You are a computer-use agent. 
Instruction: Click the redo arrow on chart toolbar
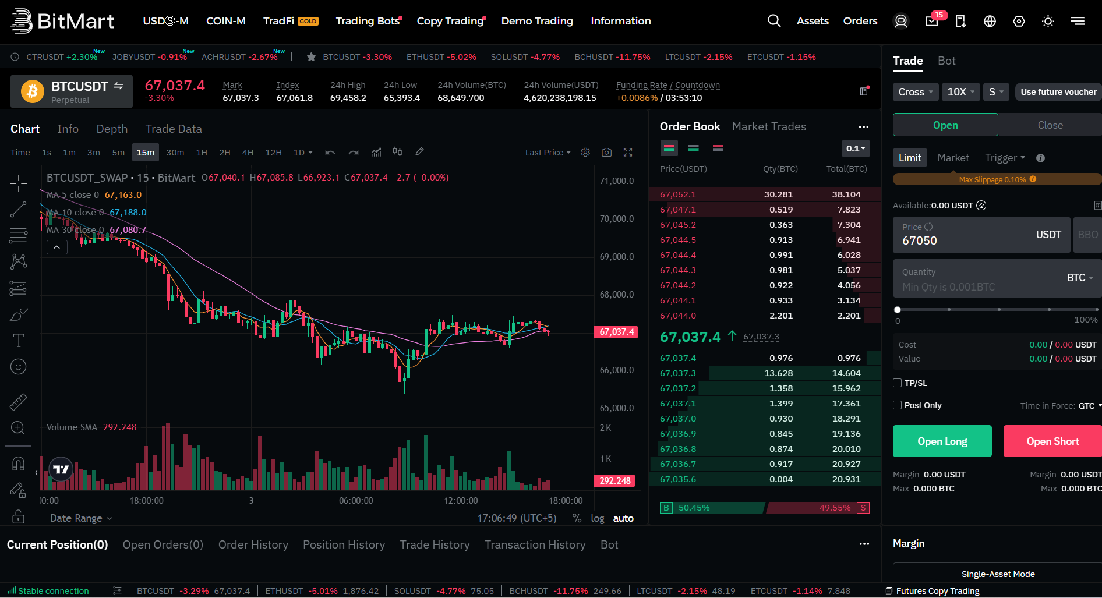(x=354, y=153)
